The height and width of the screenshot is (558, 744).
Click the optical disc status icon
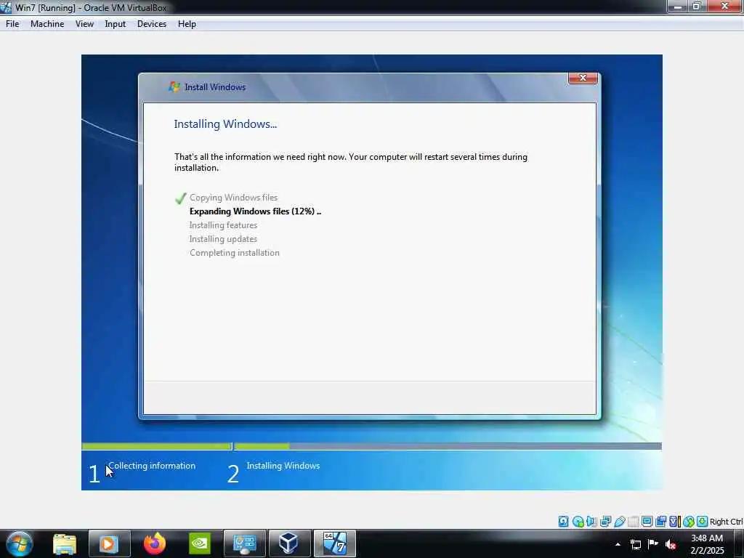click(578, 522)
